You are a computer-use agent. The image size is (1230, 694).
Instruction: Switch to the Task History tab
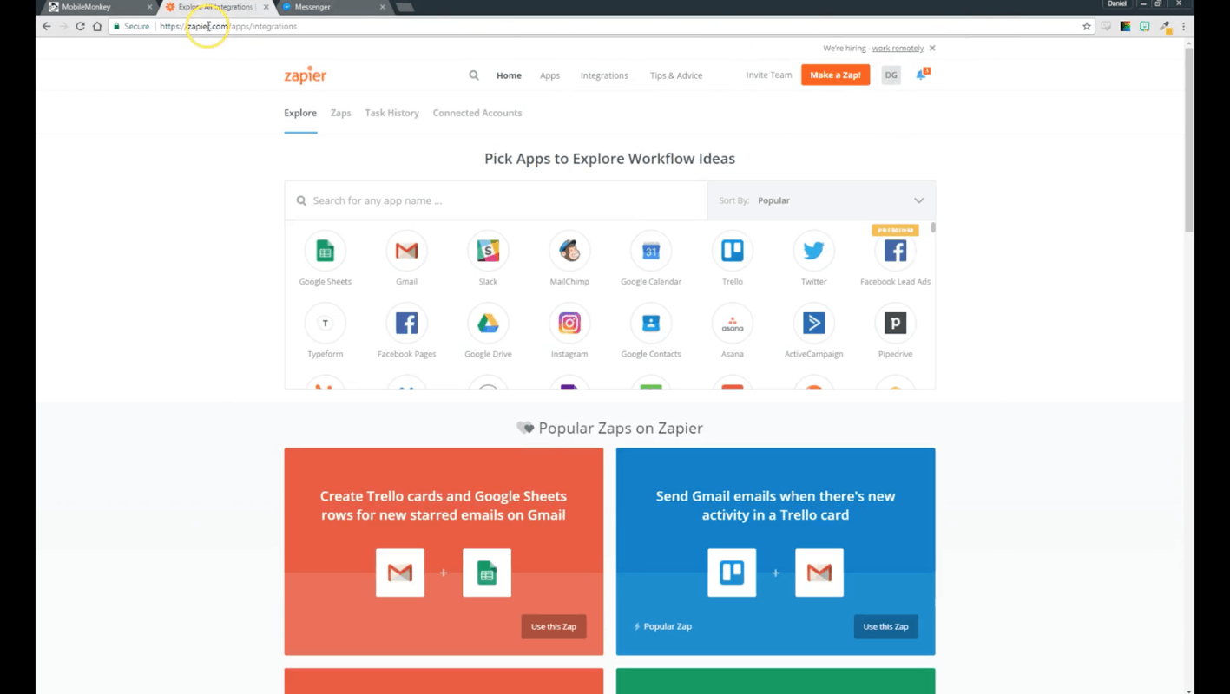pyautogui.click(x=391, y=113)
